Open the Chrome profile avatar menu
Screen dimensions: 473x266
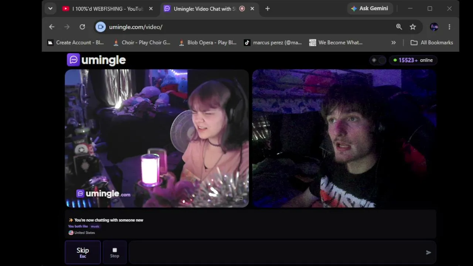coord(434,27)
